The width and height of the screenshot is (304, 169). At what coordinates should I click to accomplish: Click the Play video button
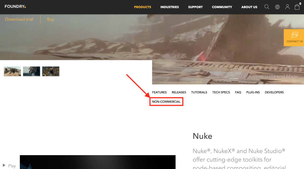click(9, 166)
